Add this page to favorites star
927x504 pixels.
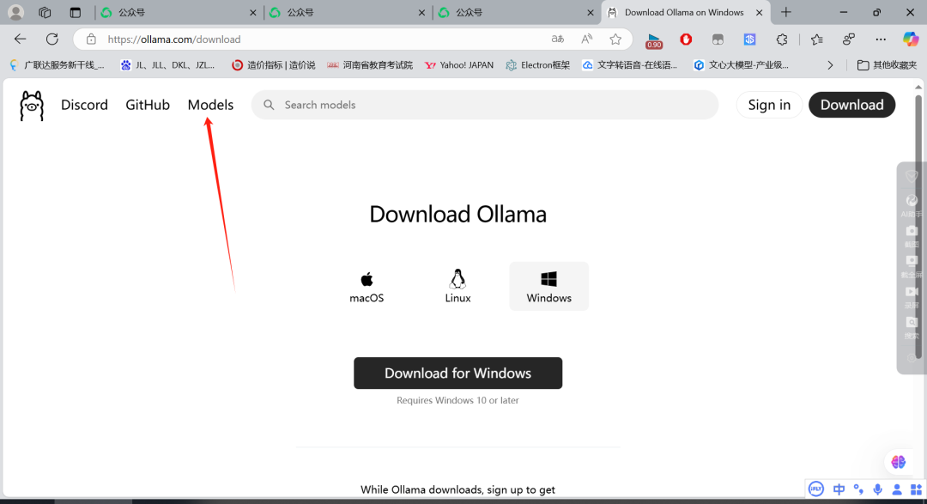[615, 39]
